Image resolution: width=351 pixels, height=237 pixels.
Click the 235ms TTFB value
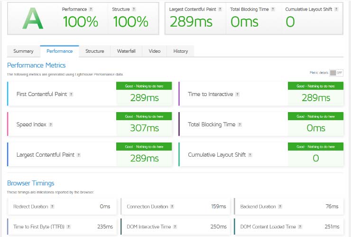coord(105,227)
